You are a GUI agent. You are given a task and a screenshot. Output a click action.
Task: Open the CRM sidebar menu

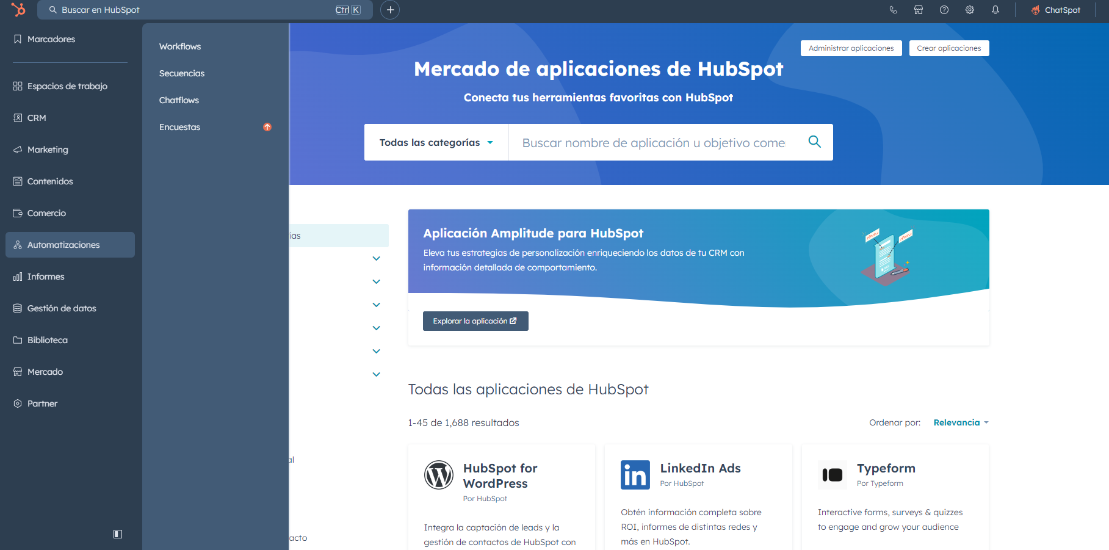(70, 118)
